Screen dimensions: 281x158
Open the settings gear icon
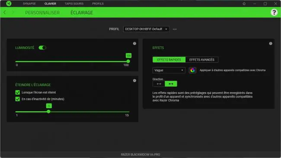[x=244, y=3]
